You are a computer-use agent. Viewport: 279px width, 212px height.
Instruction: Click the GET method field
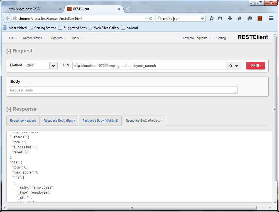[37, 66]
